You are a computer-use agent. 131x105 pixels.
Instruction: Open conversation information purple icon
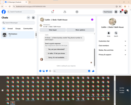tap(92, 20)
